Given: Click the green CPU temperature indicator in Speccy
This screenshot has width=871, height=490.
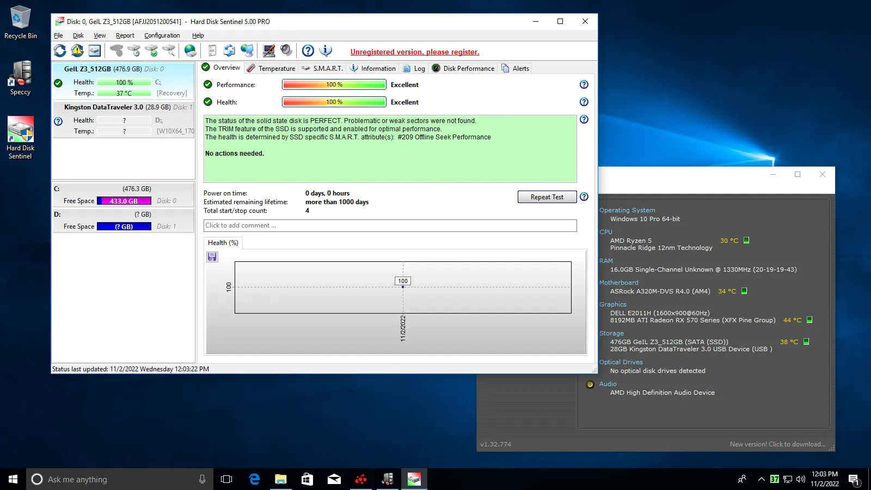Looking at the screenshot, I should pos(746,240).
